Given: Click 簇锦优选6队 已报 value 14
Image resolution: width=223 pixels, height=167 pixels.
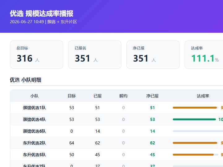Looking at the screenshot, I should (x=98, y=131).
